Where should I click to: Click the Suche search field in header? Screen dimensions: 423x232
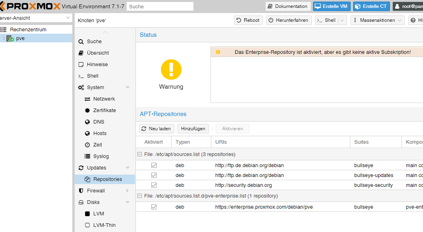(x=160, y=6)
